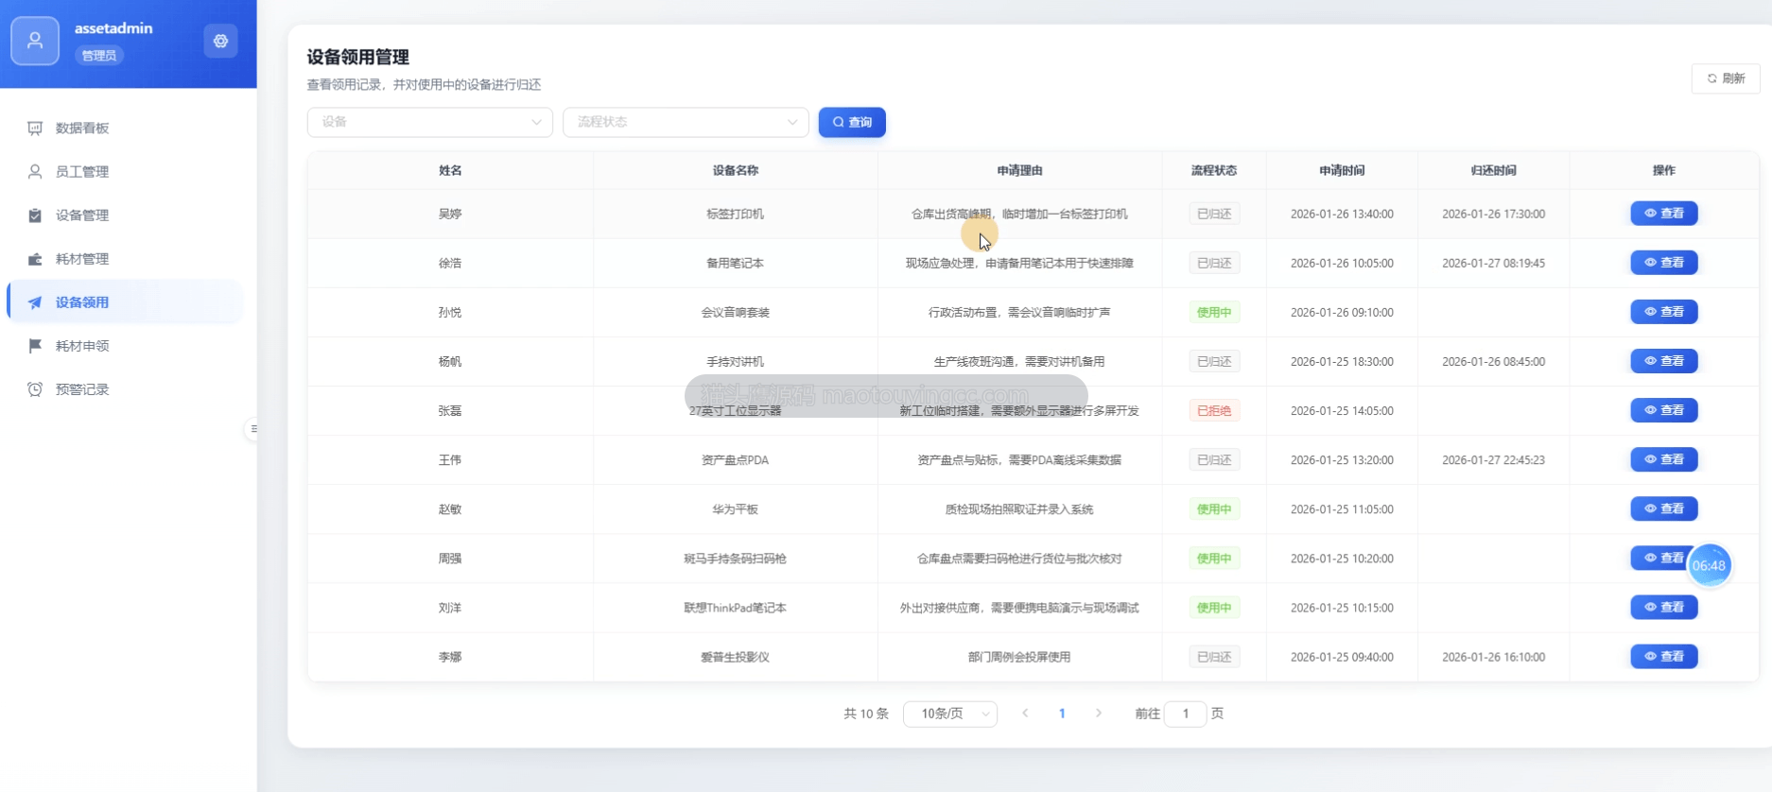View record for 王伟 资产盘点PDA
Screen dimensions: 1772x792
click(x=1664, y=459)
